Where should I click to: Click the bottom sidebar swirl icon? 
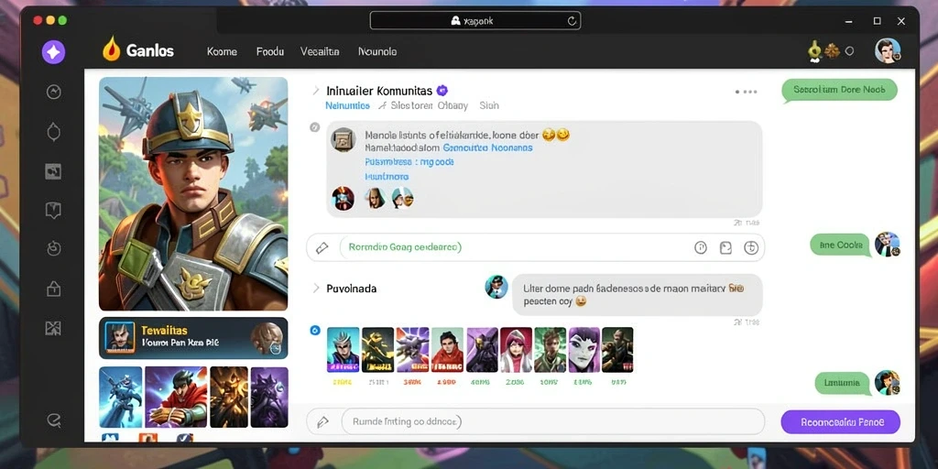coord(54,420)
